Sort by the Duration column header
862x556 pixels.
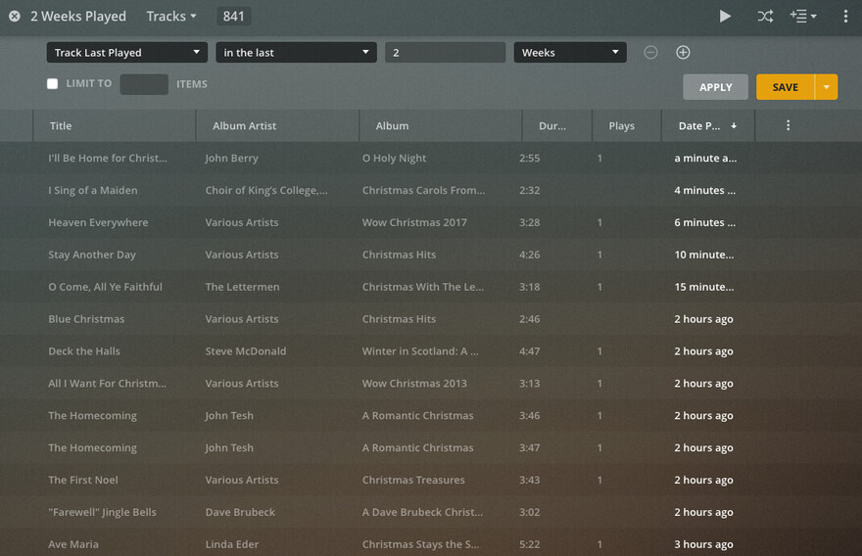click(557, 126)
